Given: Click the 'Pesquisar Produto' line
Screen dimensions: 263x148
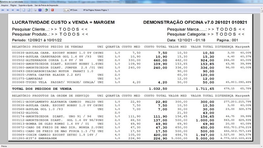Looking at the screenshot, I should coord(50,34).
